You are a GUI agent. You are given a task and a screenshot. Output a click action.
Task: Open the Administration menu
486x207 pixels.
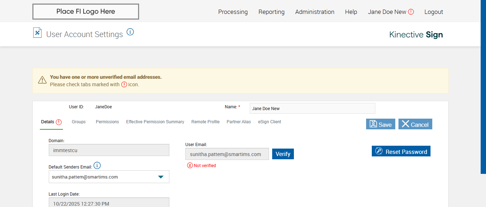(x=315, y=12)
